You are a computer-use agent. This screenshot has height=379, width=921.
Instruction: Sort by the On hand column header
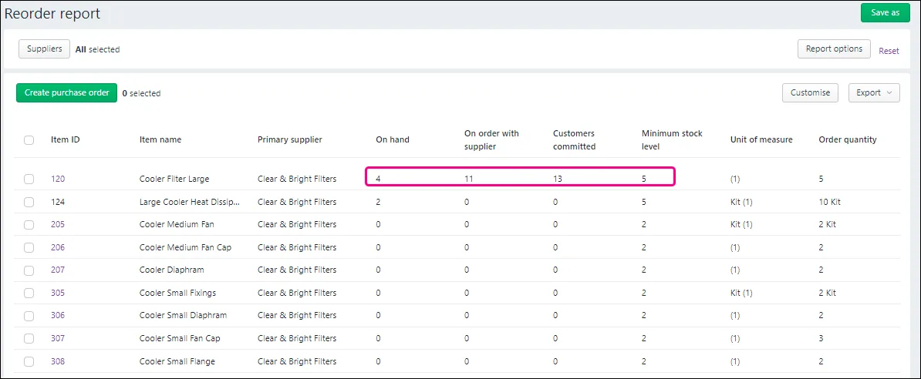[393, 139]
